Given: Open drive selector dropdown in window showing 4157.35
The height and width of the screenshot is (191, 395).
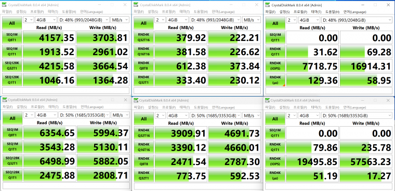Looking at the screenshot, I should pyautogui.click(x=84, y=20).
